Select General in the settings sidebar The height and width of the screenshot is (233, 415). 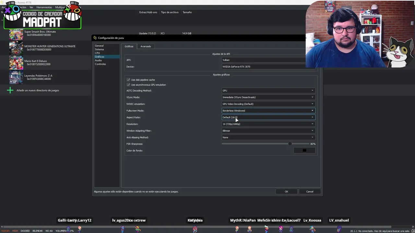click(99, 46)
